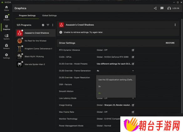Image resolution: width=183 pixels, height=132 pixels.
Task: Edit Image Scaling setting
Action: click(133, 105)
